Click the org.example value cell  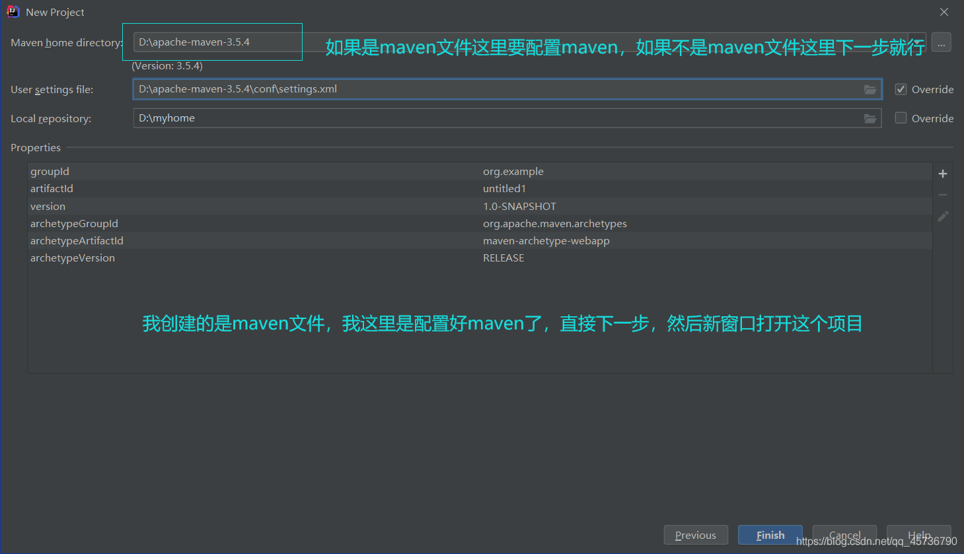[513, 171]
